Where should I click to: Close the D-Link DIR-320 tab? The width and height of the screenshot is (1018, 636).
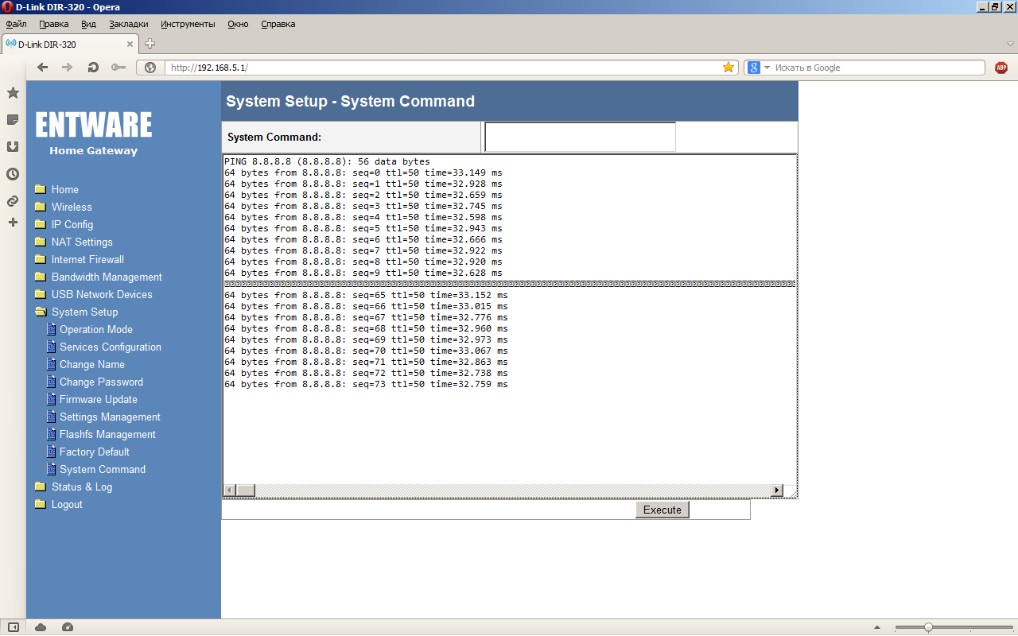[x=130, y=45]
